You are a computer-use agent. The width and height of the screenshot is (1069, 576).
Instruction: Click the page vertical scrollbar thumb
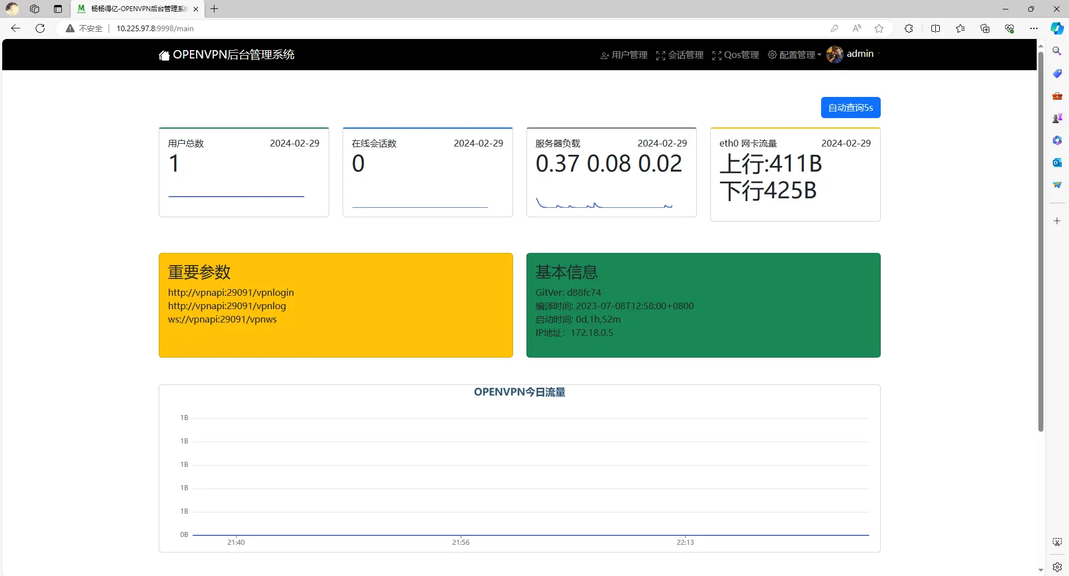[1041, 241]
